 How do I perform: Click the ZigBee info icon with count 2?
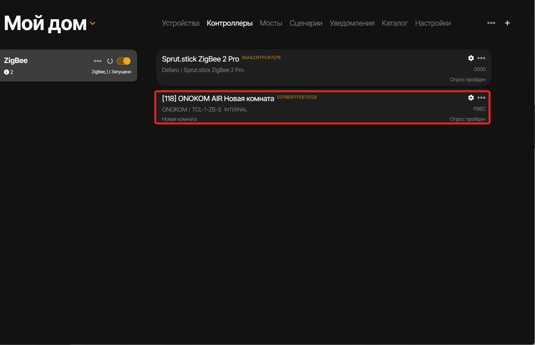tap(6, 72)
